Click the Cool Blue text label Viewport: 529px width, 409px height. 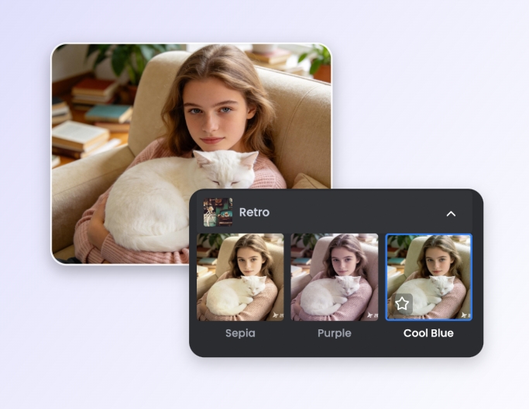[x=428, y=333]
